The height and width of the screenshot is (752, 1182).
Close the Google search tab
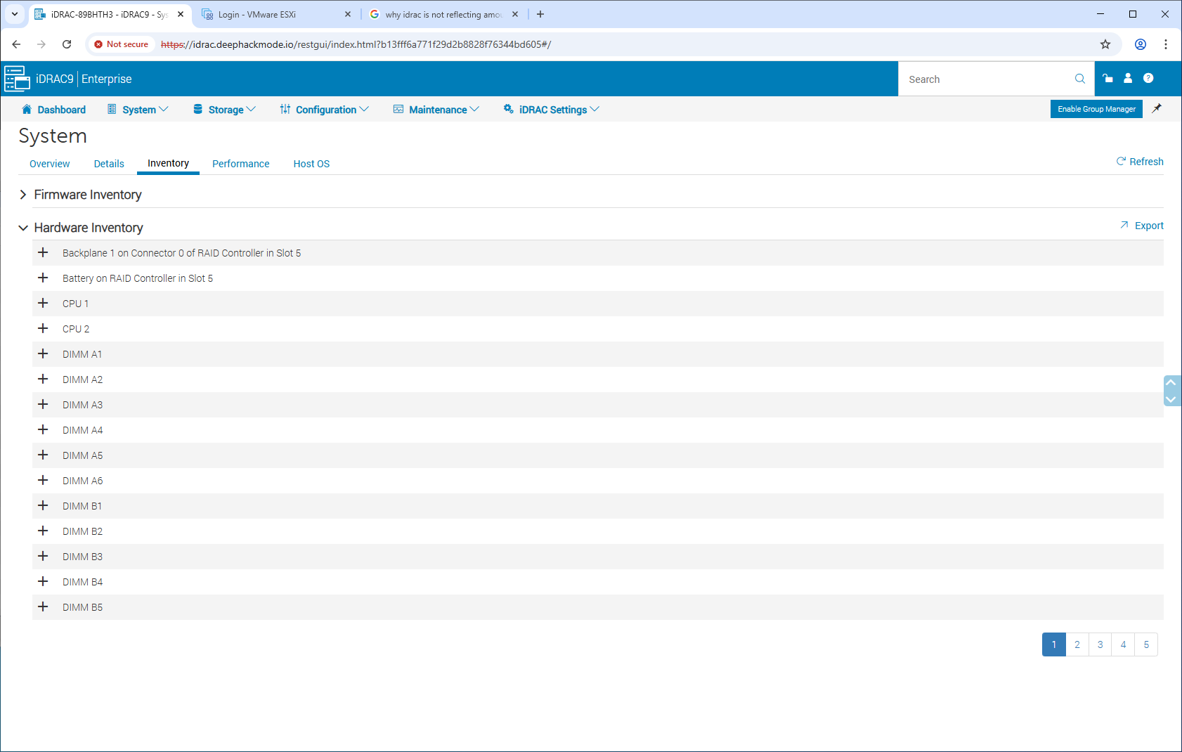pos(515,14)
